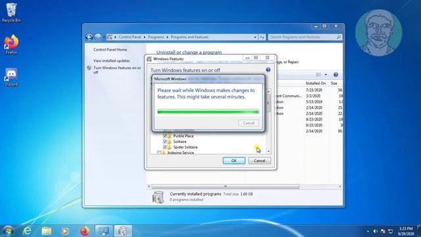Image resolution: width=421 pixels, height=237 pixels.
Task: Open the Control Panel Home link
Action: [x=110, y=50]
